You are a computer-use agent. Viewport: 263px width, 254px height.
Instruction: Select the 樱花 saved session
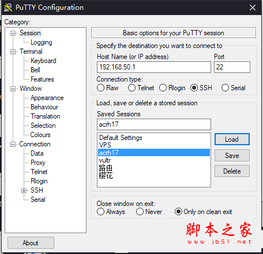[154, 175]
